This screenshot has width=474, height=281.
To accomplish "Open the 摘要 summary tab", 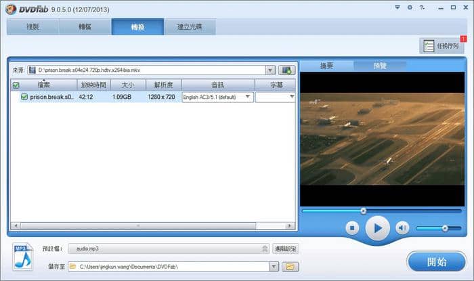I will (327, 66).
